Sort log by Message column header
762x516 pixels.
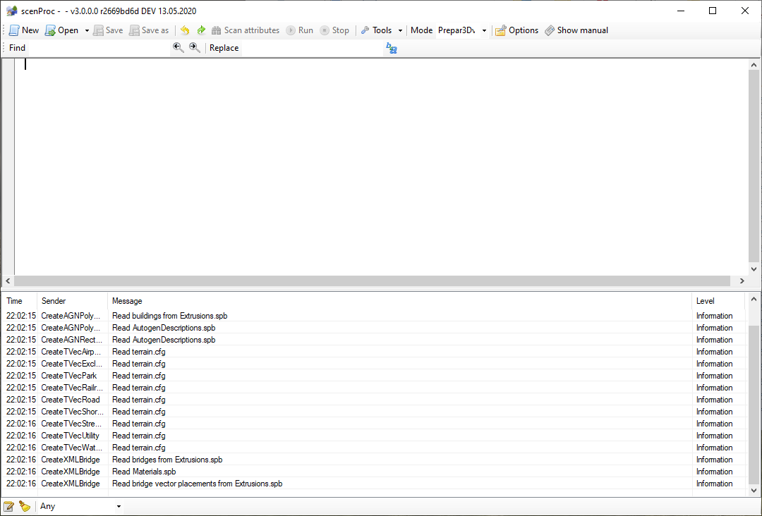(x=399, y=301)
